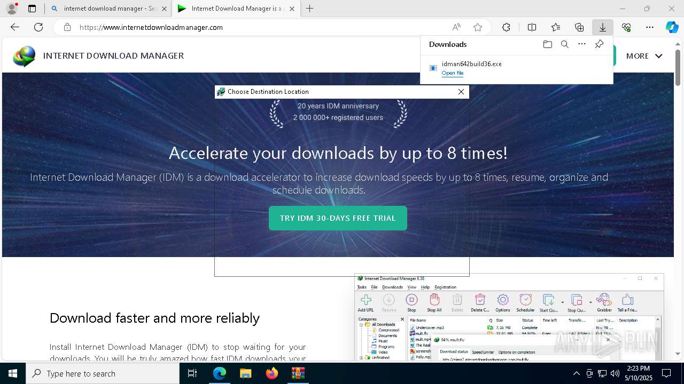The height and width of the screenshot is (384, 684).
Task: Toggle the Downloads toolbar button
Action: tap(602, 27)
